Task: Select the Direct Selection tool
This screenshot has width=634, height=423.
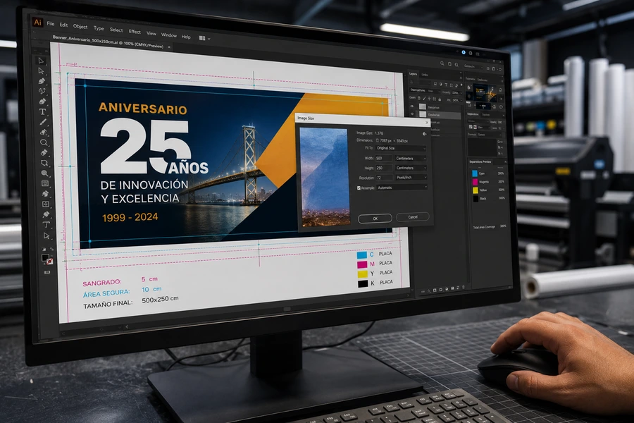Action: point(41,70)
